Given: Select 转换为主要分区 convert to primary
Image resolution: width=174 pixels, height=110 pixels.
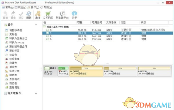Looking at the screenshot, I should pyautogui.click(x=18, y=38).
